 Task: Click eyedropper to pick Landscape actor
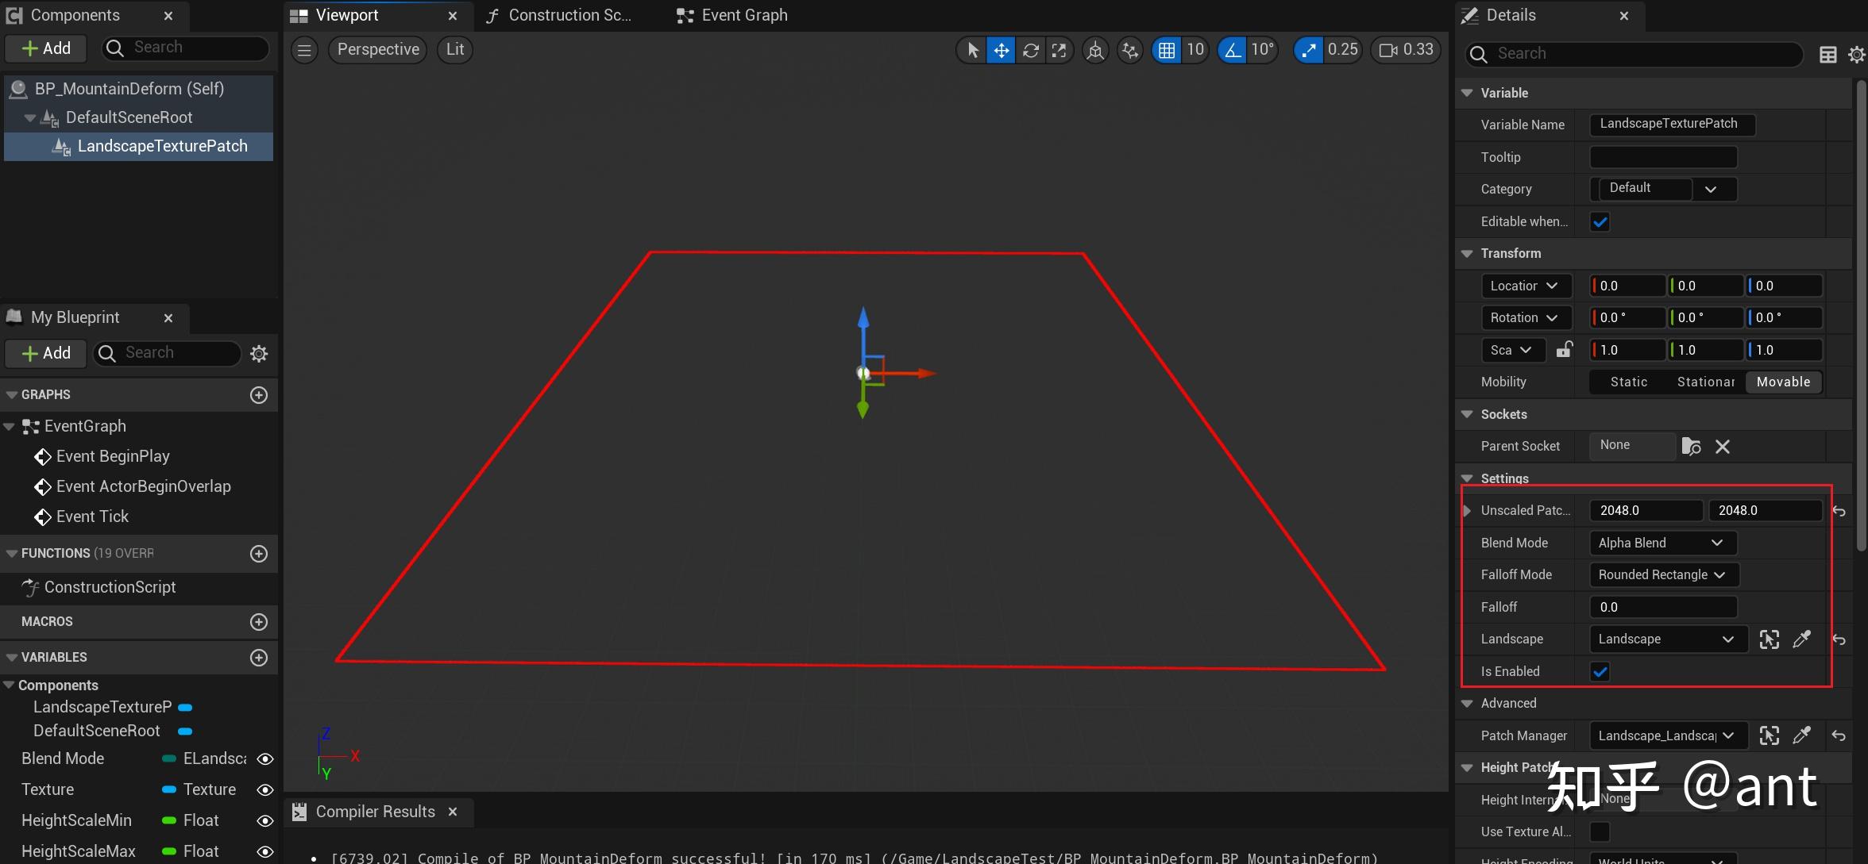click(1801, 639)
